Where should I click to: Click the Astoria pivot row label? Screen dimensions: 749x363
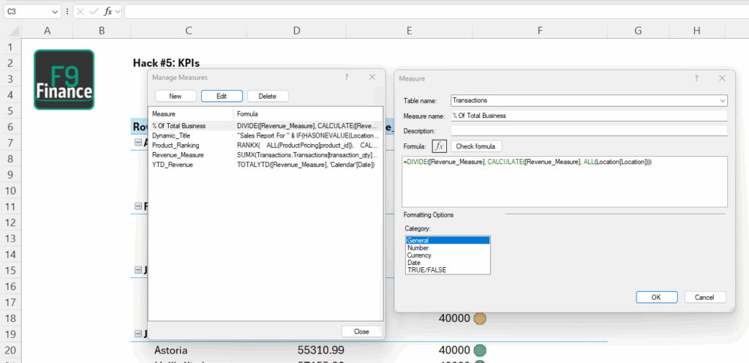[170, 351]
